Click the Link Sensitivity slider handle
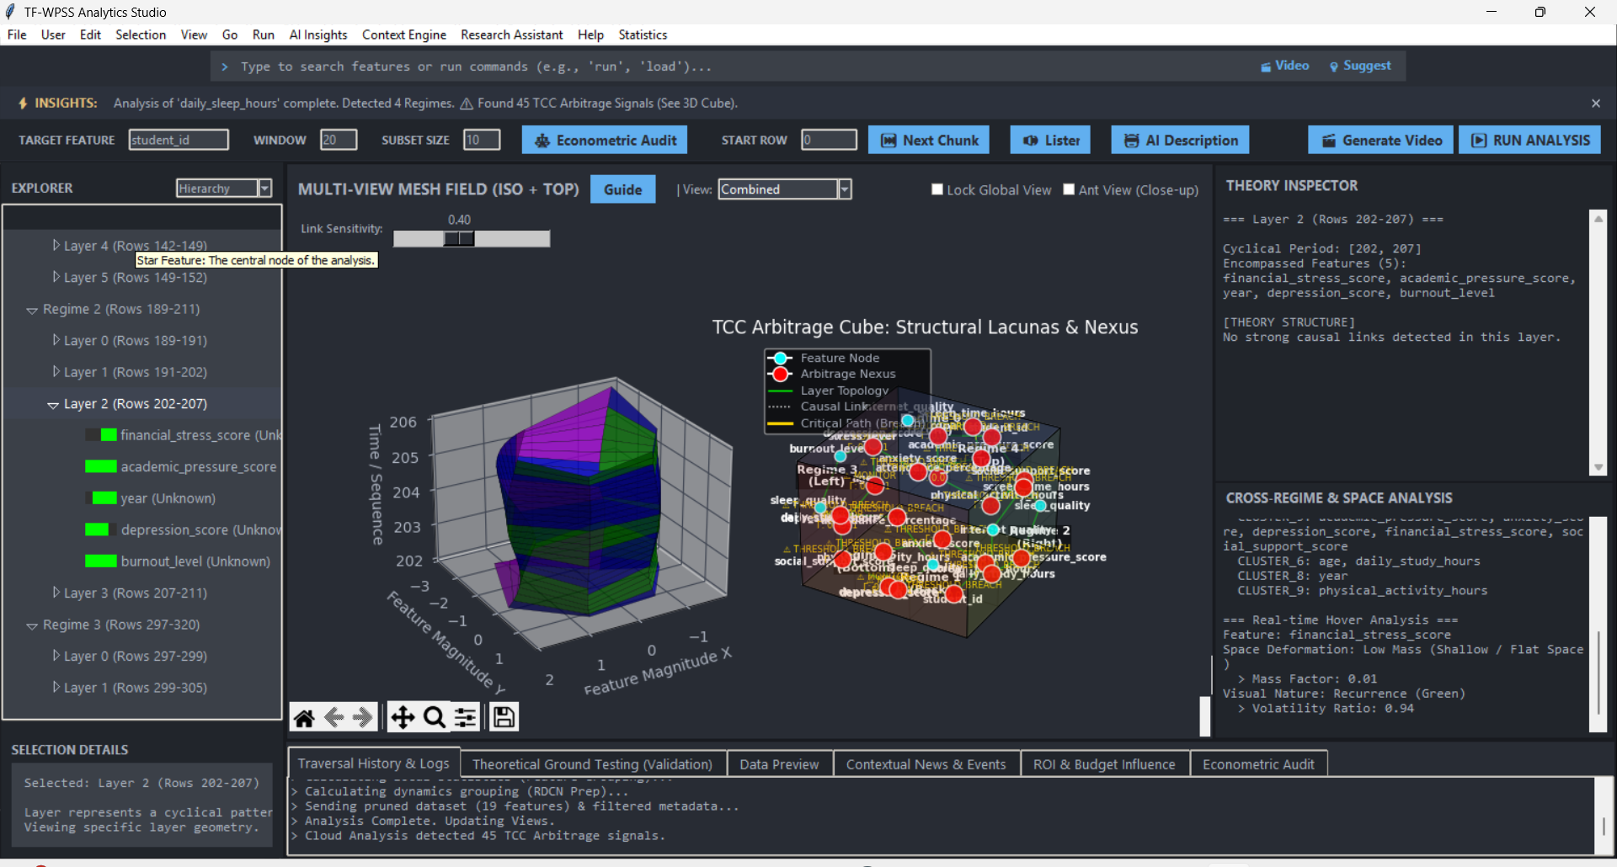Image resolution: width=1617 pixels, height=867 pixels. pyautogui.click(x=459, y=239)
